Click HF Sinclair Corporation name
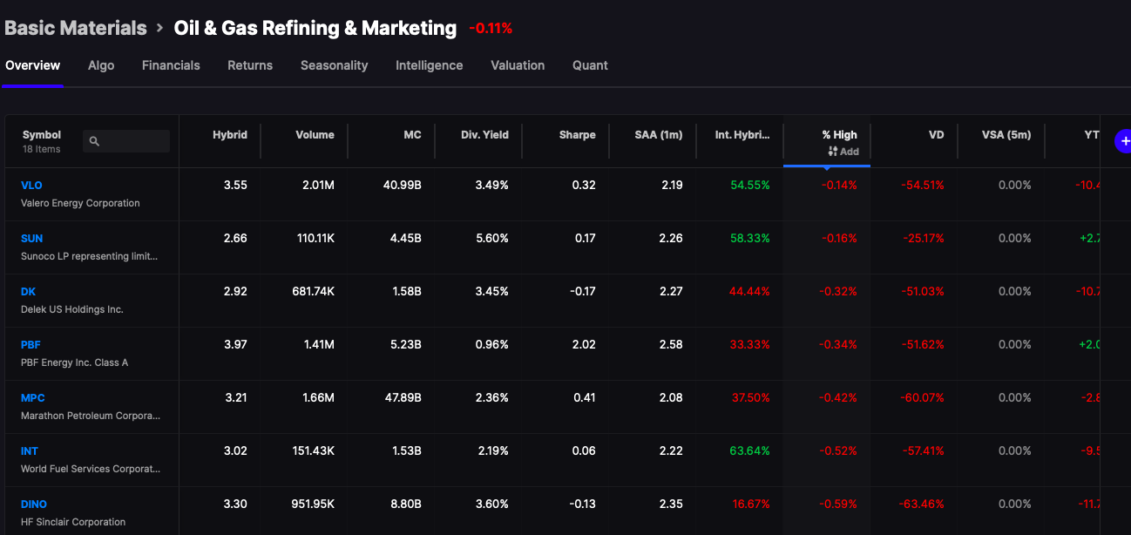Screen dimensions: 1131x535 [73, 522]
